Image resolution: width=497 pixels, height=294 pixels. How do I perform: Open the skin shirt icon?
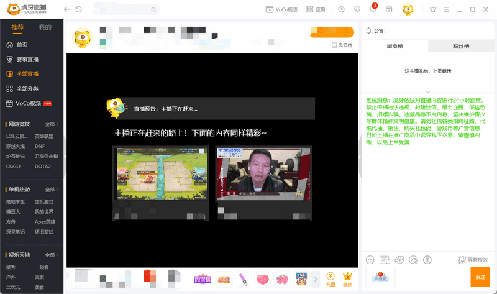[x=433, y=9]
